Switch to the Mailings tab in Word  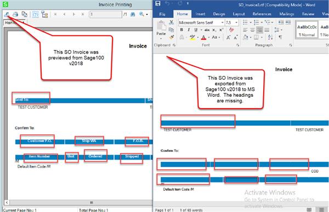pyautogui.click(x=287, y=14)
